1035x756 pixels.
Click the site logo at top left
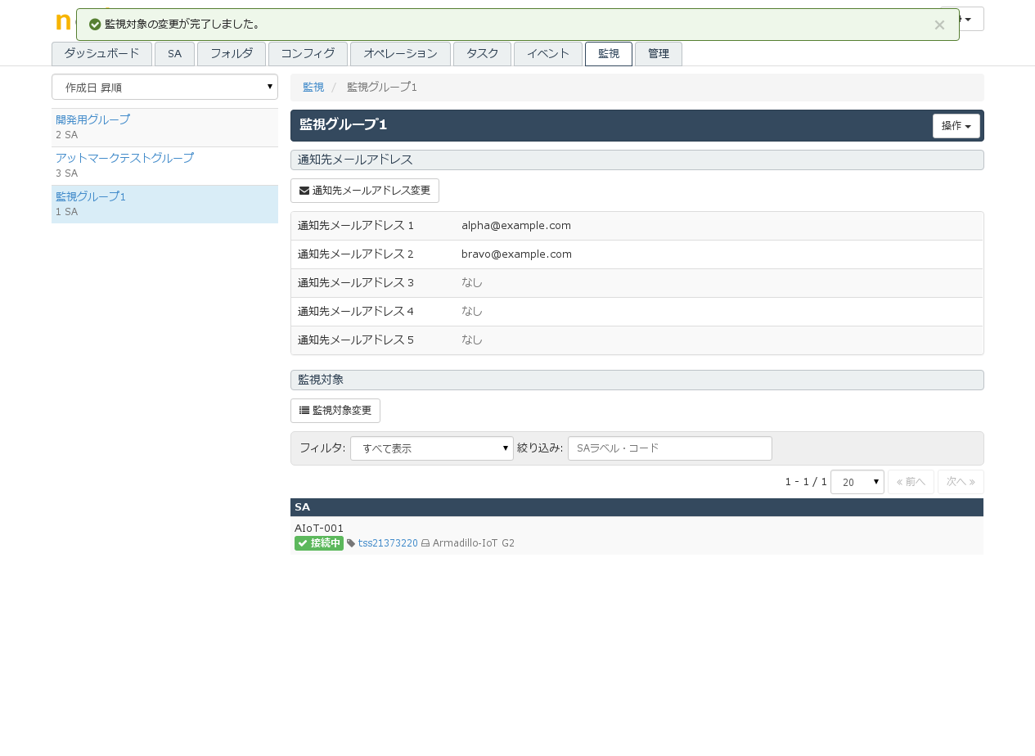(63, 21)
